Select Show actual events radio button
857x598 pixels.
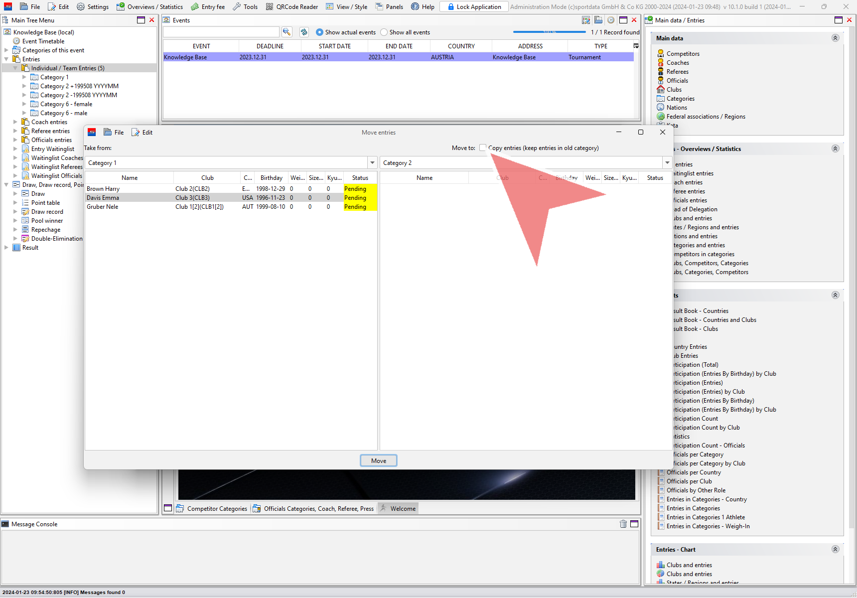319,32
